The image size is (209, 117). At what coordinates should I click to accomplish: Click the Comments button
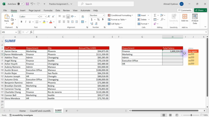(185, 10)
